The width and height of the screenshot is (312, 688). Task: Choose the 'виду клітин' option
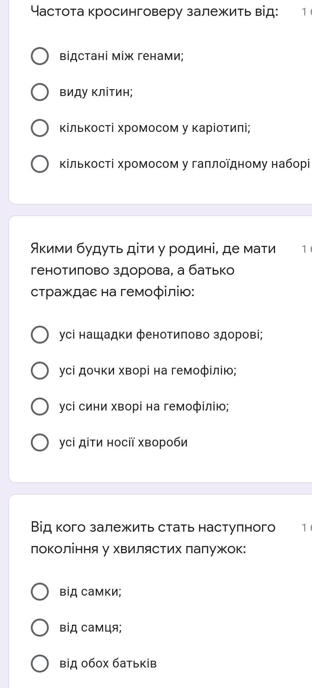[x=40, y=92]
